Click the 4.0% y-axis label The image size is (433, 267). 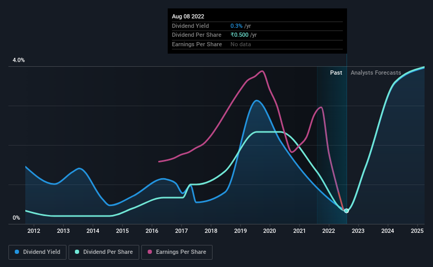point(18,60)
